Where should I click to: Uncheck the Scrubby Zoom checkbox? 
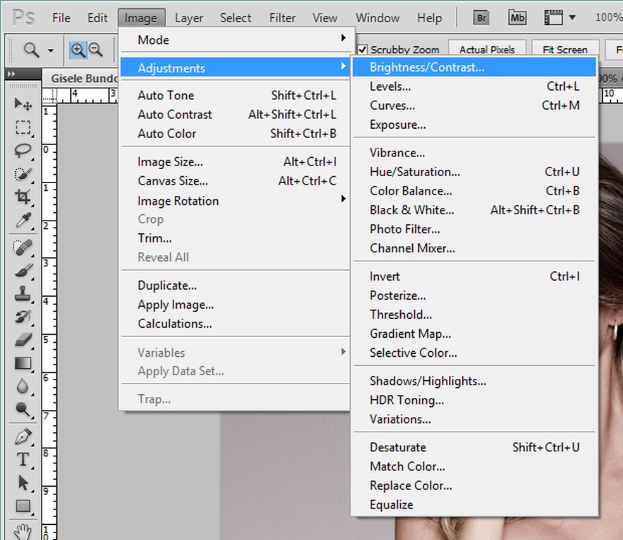[x=363, y=49]
